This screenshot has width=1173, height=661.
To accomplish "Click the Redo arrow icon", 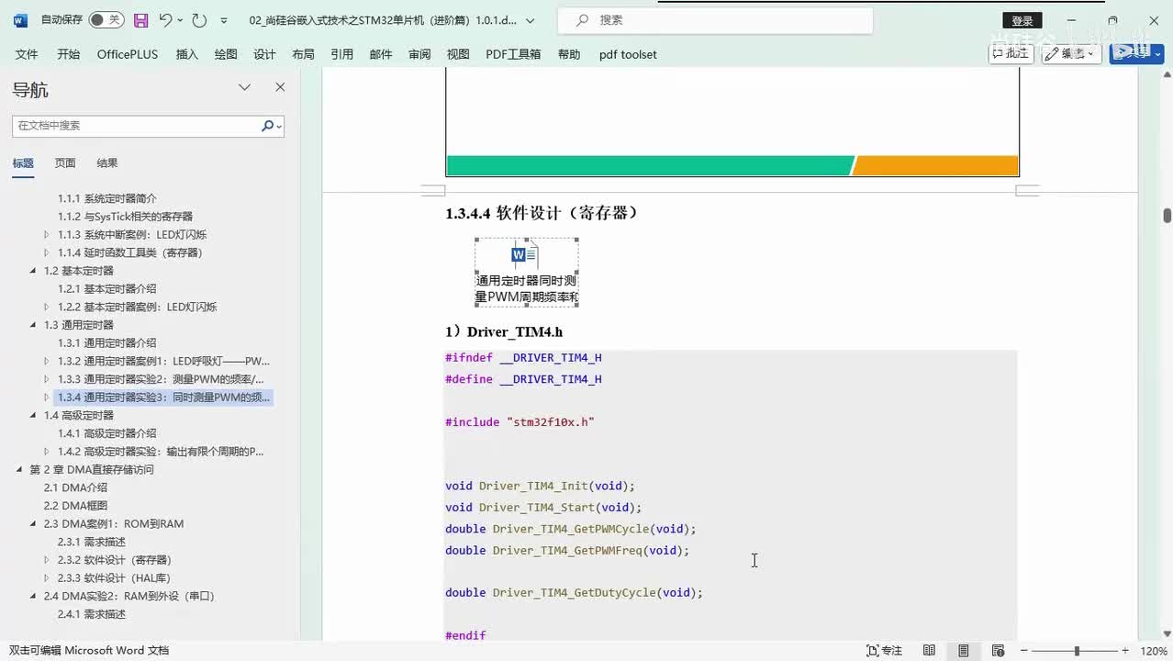I will pyautogui.click(x=199, y=19).
